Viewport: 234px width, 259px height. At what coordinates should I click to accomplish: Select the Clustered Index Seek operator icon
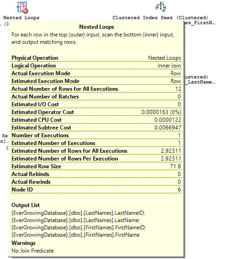[160, 7]
